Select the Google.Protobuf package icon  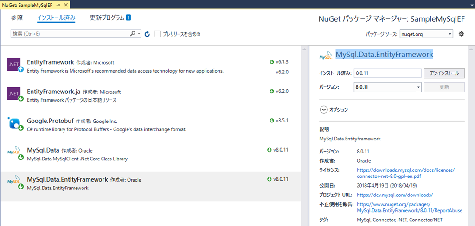click(x=14, y=123)
